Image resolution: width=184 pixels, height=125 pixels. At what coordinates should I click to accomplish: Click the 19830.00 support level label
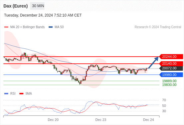[x=169, y=85]
